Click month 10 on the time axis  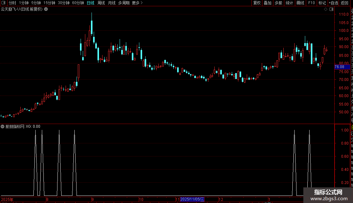pyautogui.click(x=141, y=199)
